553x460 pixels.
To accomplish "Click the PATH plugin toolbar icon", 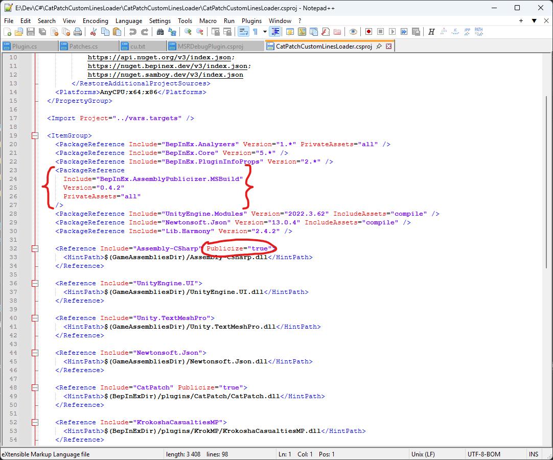I will [478, 32].
